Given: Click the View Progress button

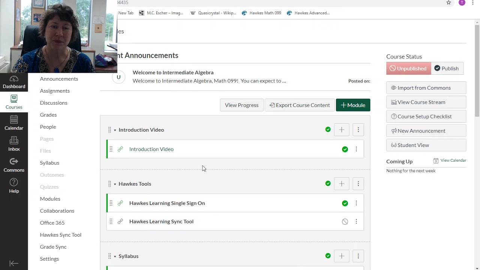Looking at the screenshot, I should point(241,105).
